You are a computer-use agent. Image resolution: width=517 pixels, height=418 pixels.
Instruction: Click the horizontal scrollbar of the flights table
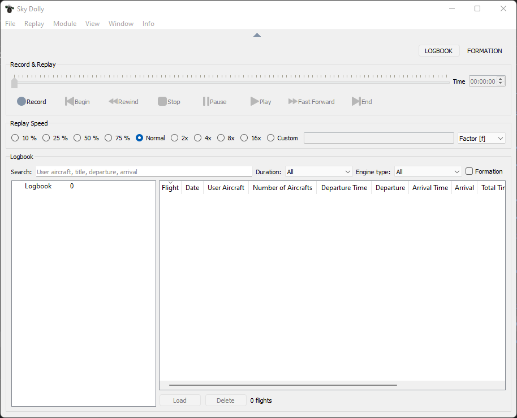[x=283, y=385]
